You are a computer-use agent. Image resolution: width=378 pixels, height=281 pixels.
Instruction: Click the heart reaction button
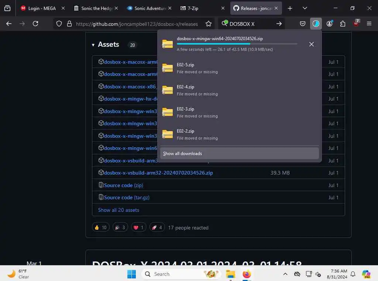pos(139,227)
